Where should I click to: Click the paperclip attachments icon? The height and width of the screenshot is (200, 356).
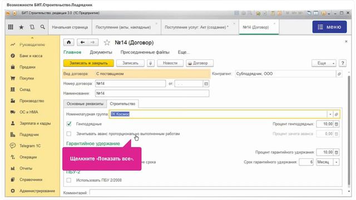151,63
